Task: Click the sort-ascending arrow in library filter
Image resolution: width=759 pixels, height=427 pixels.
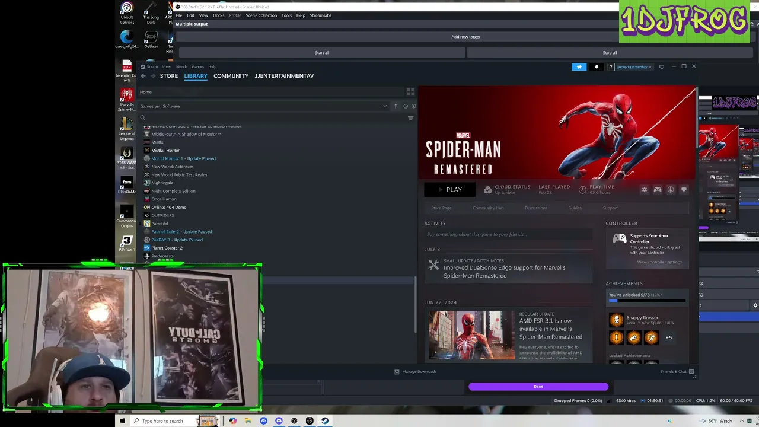Action: pyautogui.click(x=396, y=106)
